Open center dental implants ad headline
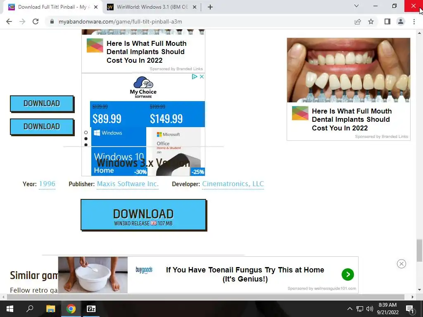Screen dimensions: 423x317 [x=147, y=52]
